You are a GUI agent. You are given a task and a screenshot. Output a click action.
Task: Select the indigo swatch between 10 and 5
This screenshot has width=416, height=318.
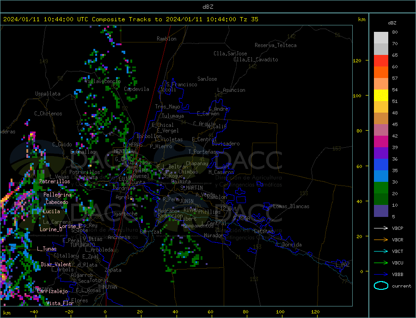coord(381,211)
